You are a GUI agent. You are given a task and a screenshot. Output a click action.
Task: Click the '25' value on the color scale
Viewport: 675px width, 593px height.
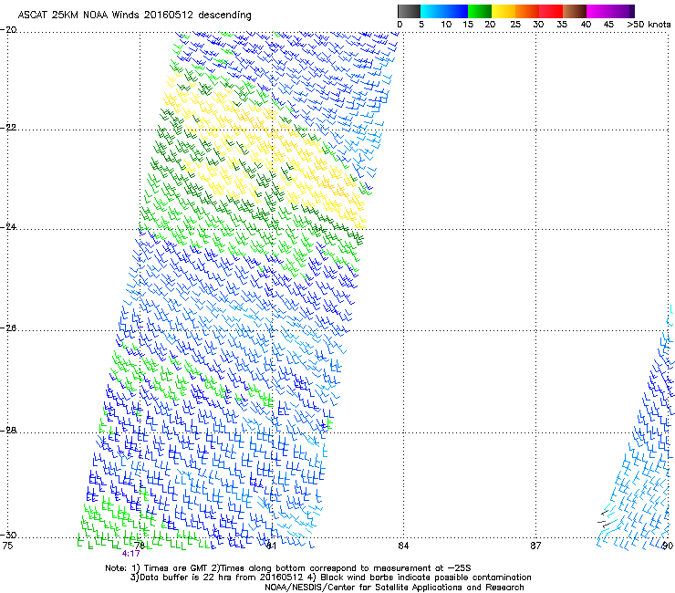click(x=515, y=25)
